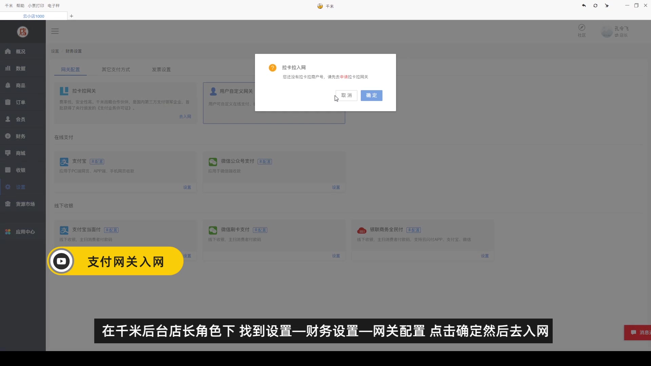Open 财务 sidebar section
Screen dimensions: 651x366
coord(23,136)
